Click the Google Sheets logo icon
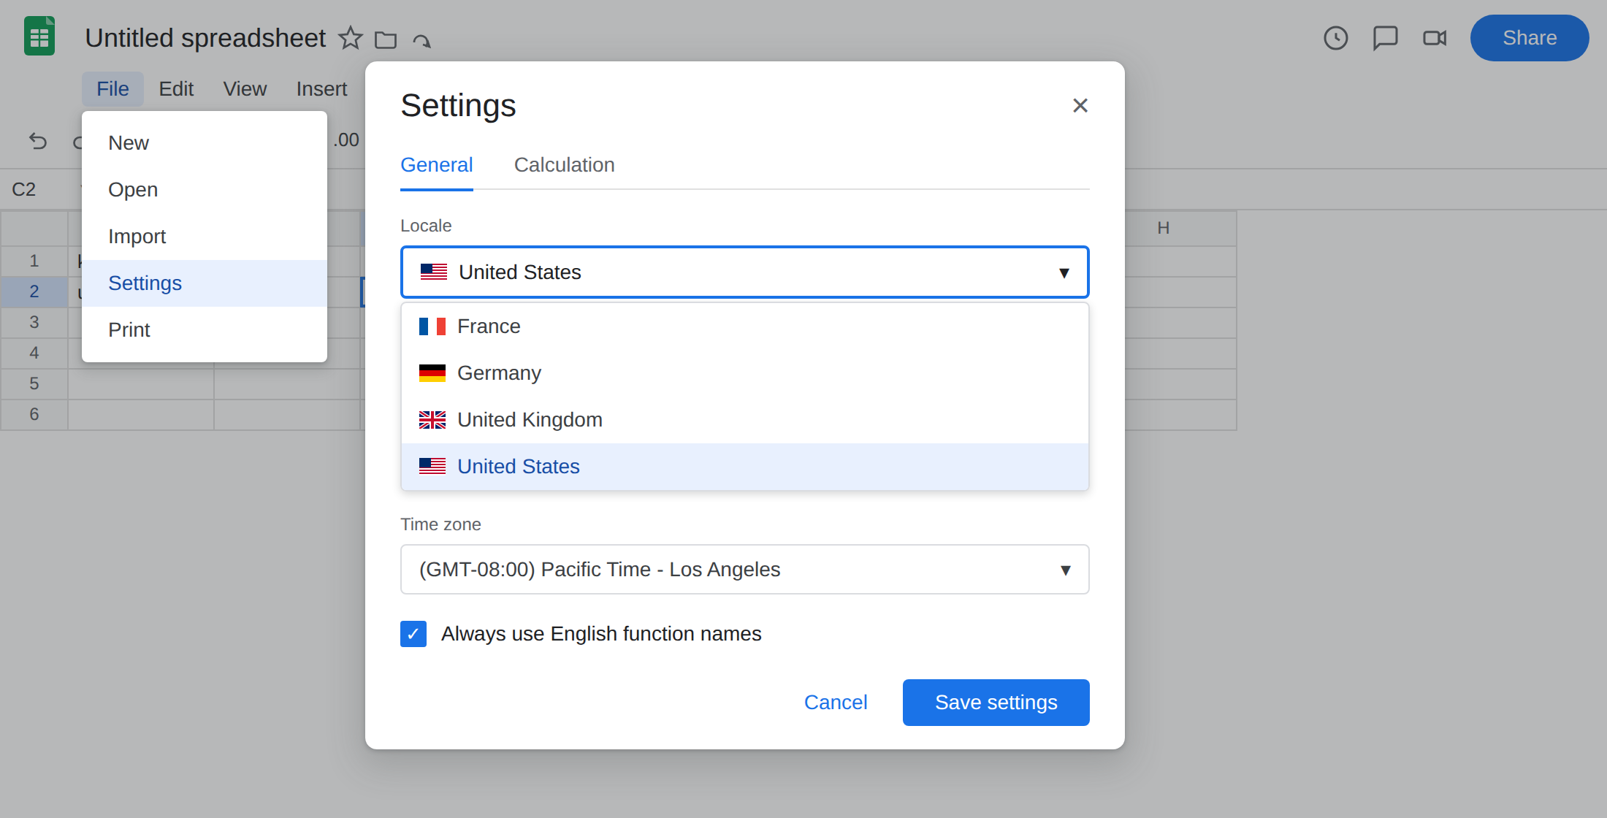This screenshot has height=818, width=1607. coord(39,37)
